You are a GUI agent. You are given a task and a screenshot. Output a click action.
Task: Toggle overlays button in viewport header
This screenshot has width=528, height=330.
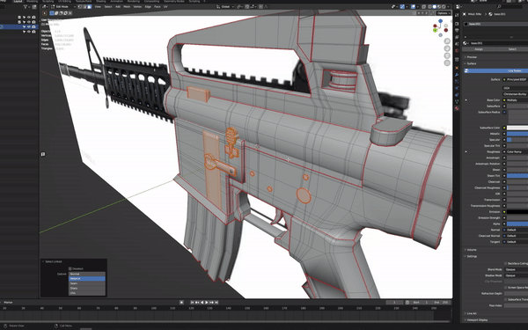click(414, 7)
